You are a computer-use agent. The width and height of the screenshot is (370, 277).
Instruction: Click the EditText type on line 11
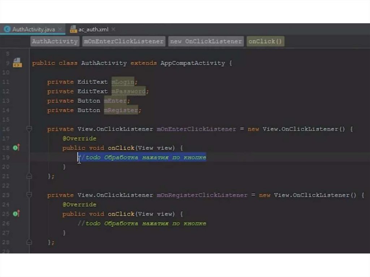[x=92, y=82]
